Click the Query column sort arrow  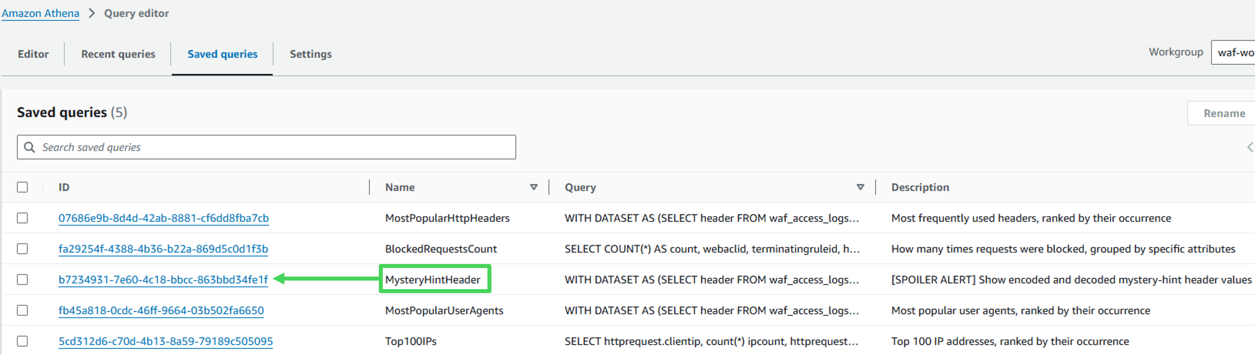(x=860, y=187)
